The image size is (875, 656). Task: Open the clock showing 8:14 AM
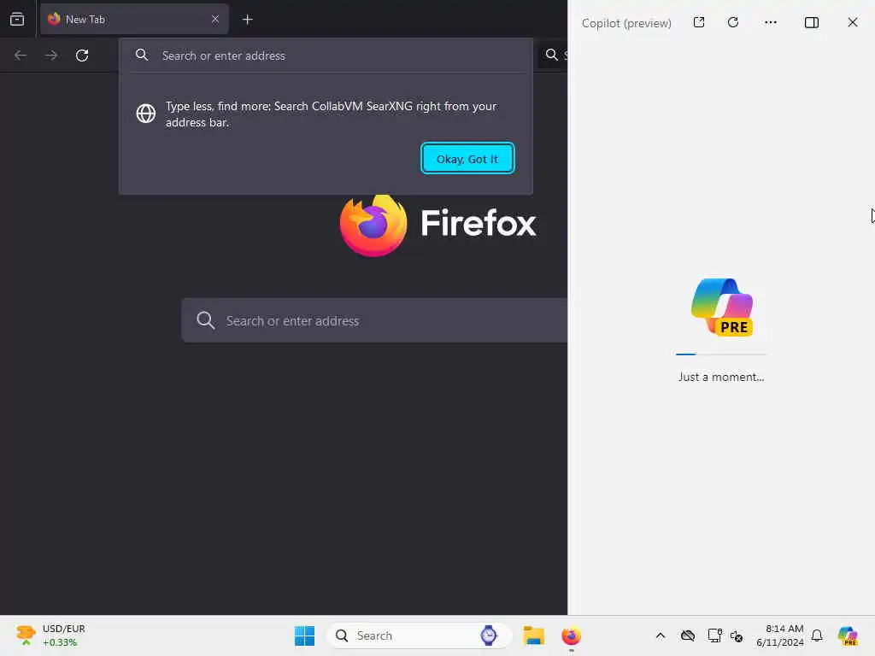tap(779, 635)
